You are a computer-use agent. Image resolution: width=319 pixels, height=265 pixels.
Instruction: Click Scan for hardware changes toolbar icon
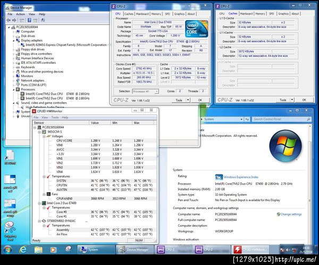(x=43, y=20)
